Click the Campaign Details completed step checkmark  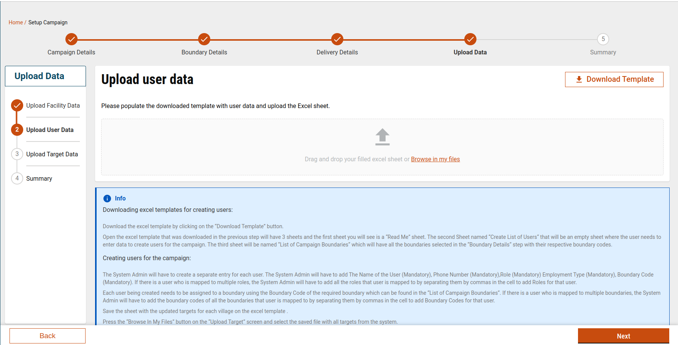[71, 39]
